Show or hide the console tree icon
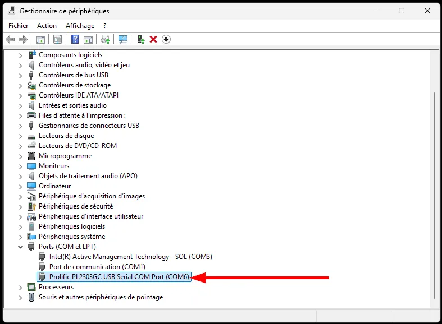The height and width of the screenshot is (324, 442). [x=40, y=39]
